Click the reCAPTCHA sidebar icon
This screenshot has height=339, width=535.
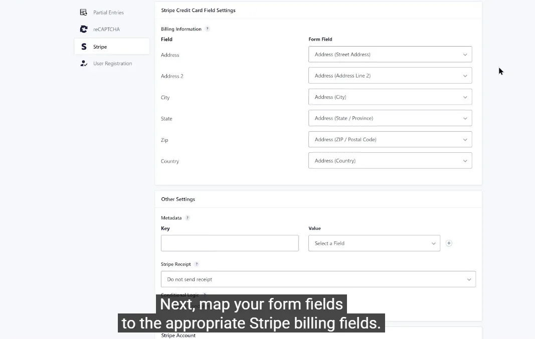pyautogui.click(x=84, y=30)
